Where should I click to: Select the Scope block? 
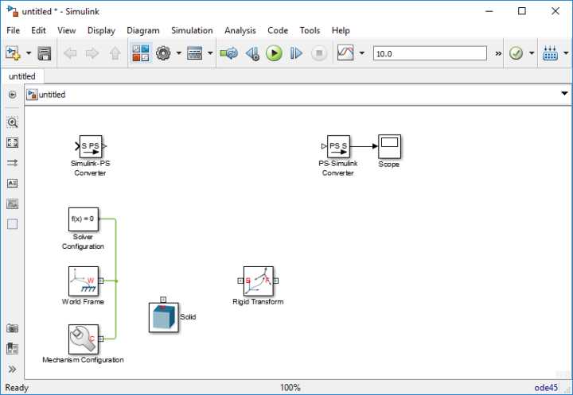(389, 146)
